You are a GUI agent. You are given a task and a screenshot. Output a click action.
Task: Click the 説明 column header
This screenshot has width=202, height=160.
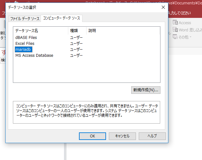[x=92, y=31]
